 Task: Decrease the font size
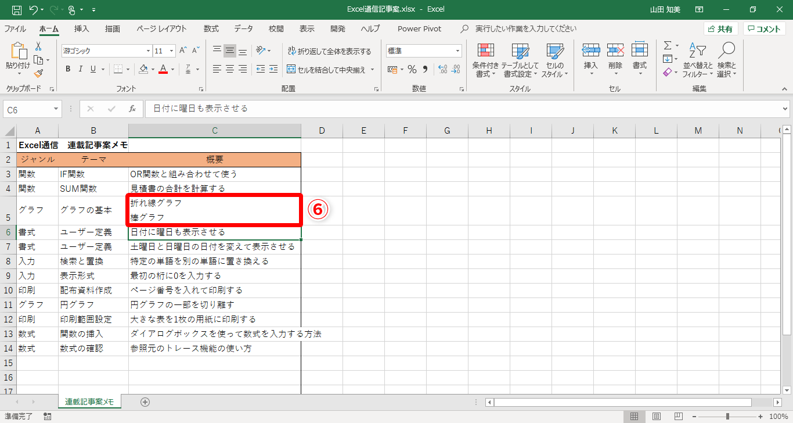[x=197, y=51]
